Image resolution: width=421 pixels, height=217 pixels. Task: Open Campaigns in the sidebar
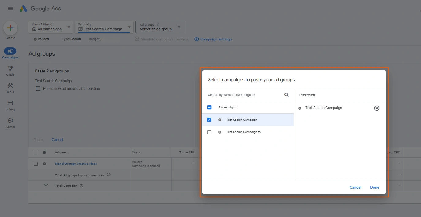point(10,53)
